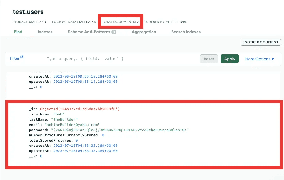Go to the Schema Anti-Patterns tab
This screenshot has width=284, height=180.
[x=89, y=32]
